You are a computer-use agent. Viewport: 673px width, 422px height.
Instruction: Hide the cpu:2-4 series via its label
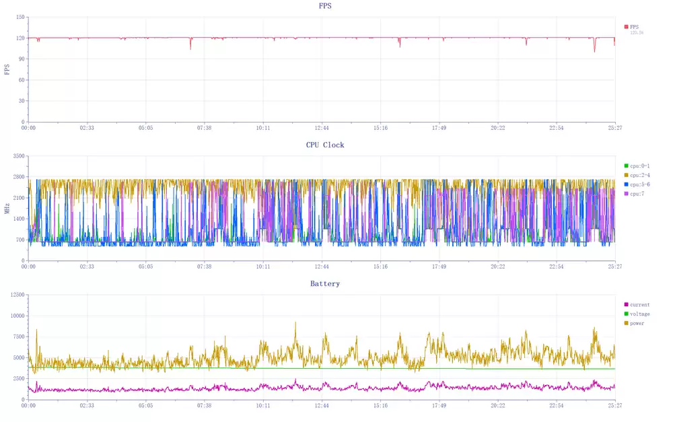pyautogui.click(x=640, y=175)
